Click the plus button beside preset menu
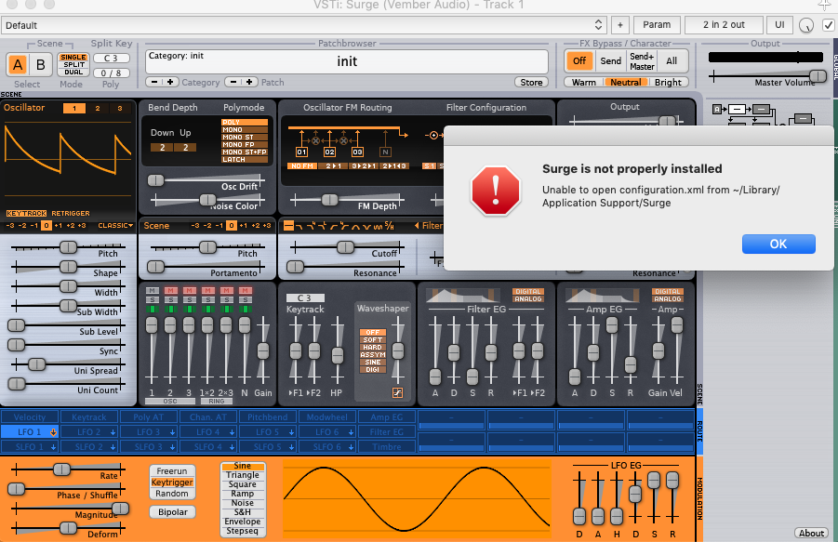Screen dimensions: 838x542 (620, 25)
